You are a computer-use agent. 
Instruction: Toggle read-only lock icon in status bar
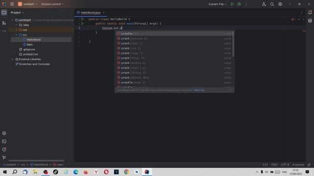[x=309, y=165]
